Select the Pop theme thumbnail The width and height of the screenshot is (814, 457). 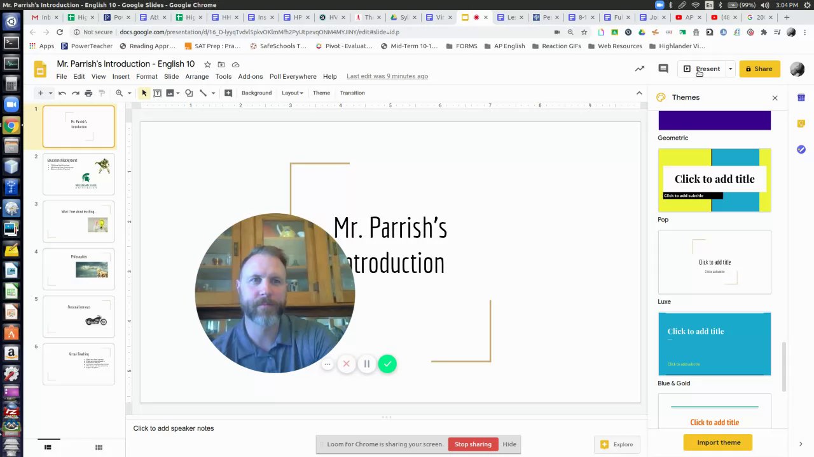(714, 180)
